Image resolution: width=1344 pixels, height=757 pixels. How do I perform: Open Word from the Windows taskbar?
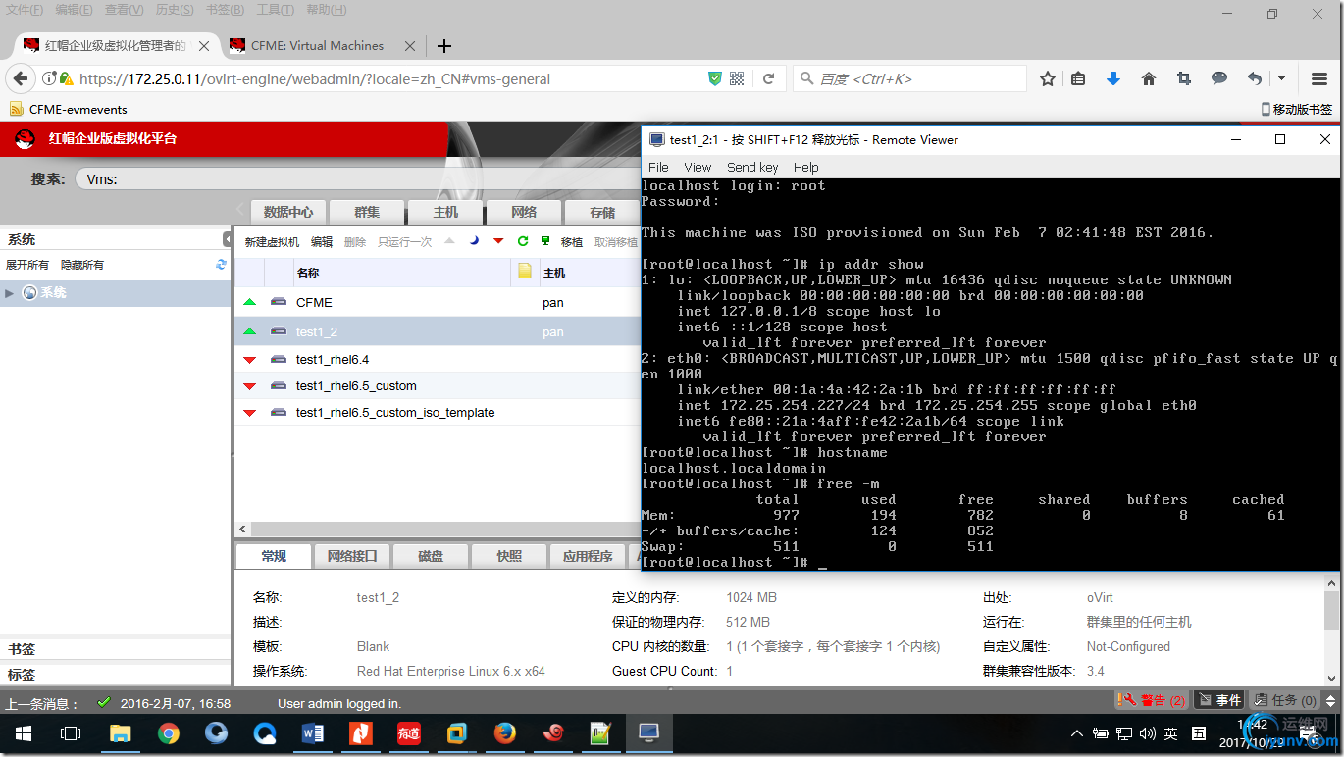click(x=313, y=733)
